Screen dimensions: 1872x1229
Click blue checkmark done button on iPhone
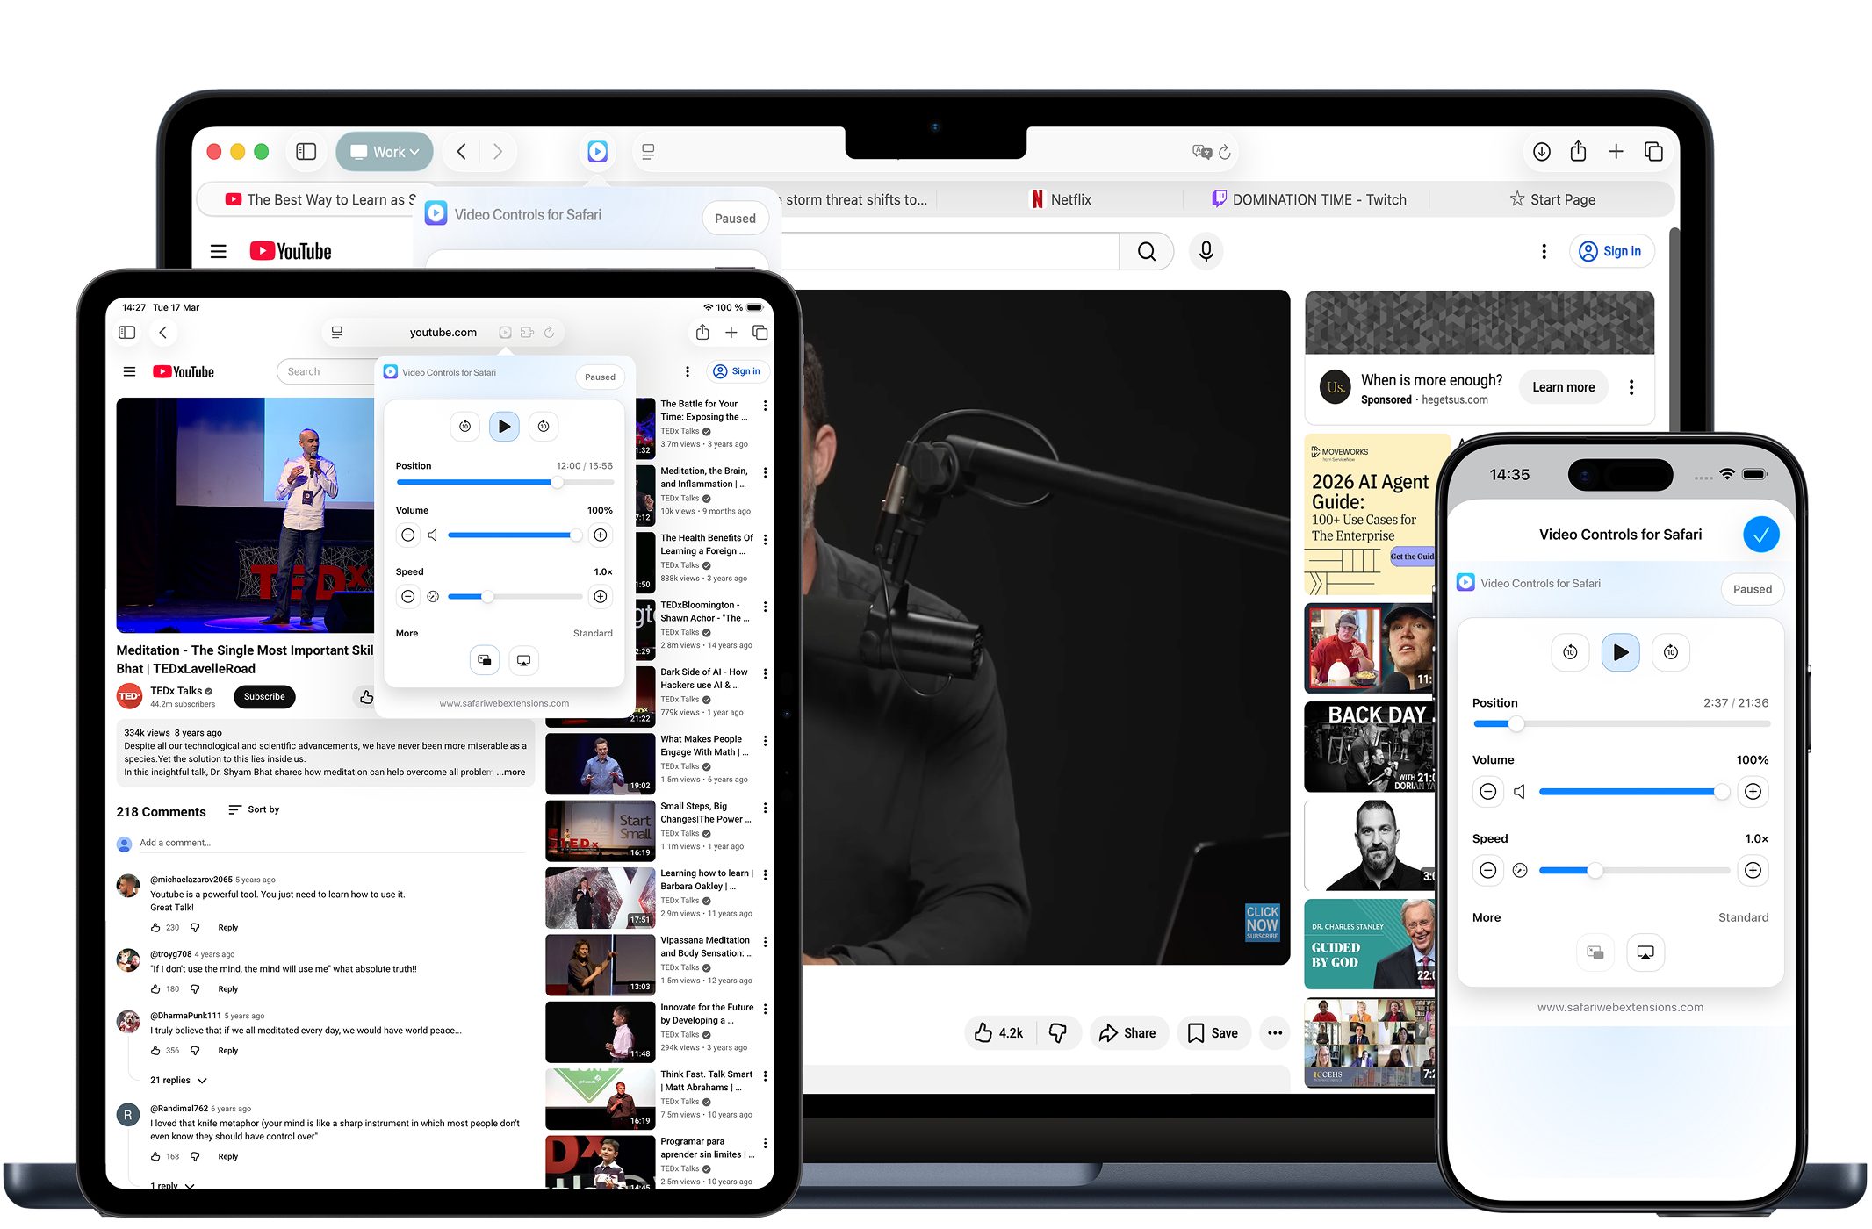point(1760,535)
